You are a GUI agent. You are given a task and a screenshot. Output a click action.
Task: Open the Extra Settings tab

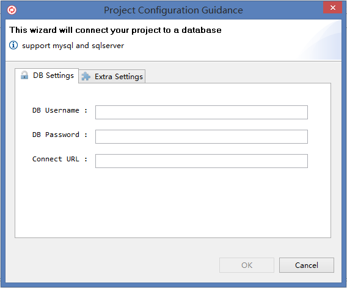112,77
